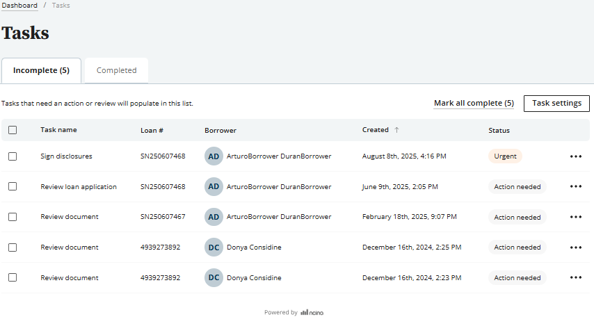This screenshot has width=594, height=317.
Task: Open actions menu for February 18th Review document
Action: point(575,217)
